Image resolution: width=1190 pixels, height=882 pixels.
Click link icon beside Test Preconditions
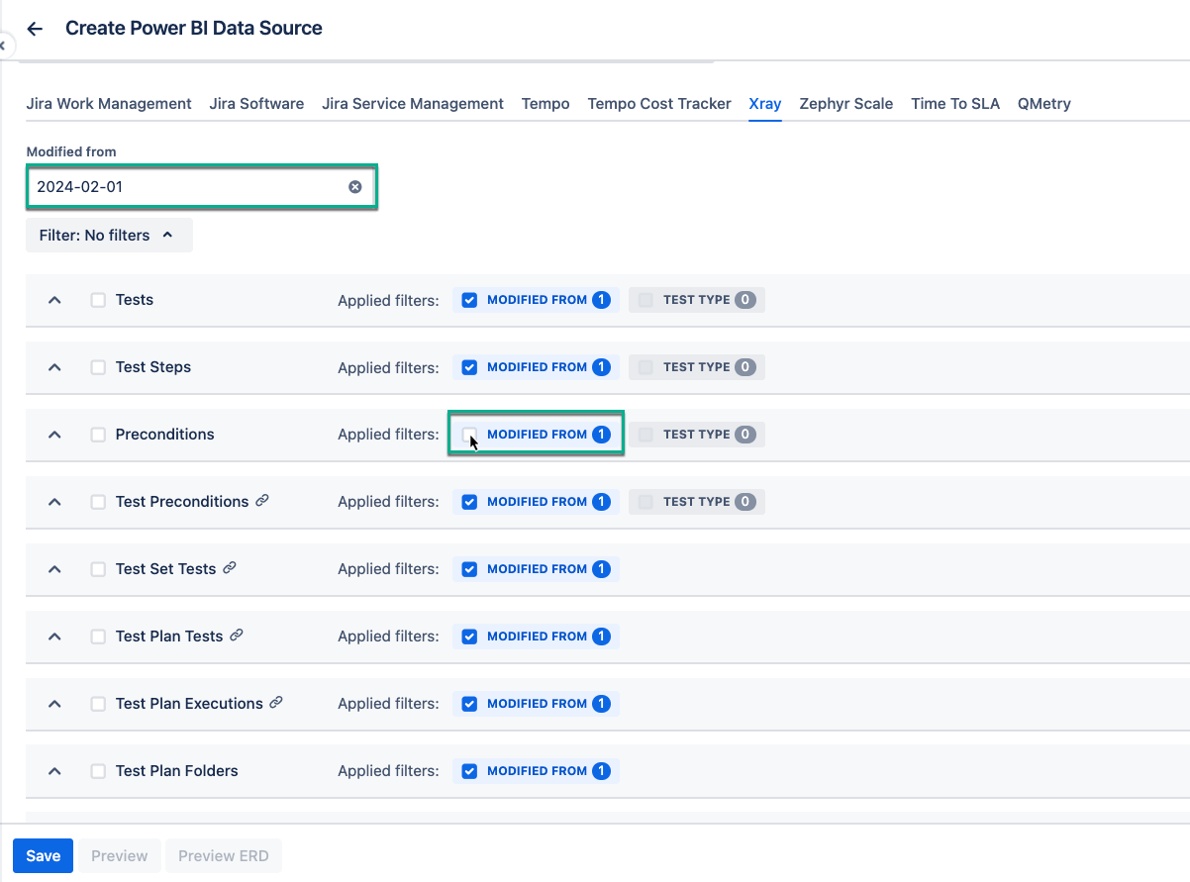coord(262,501)
